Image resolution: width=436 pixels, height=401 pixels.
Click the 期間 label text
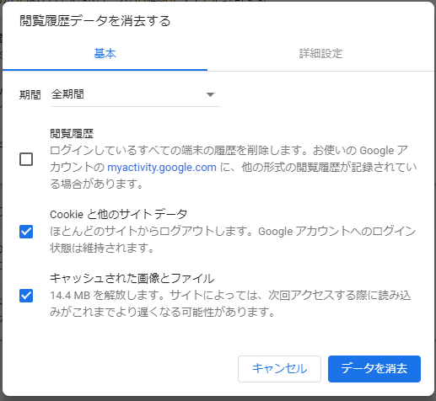30,94
